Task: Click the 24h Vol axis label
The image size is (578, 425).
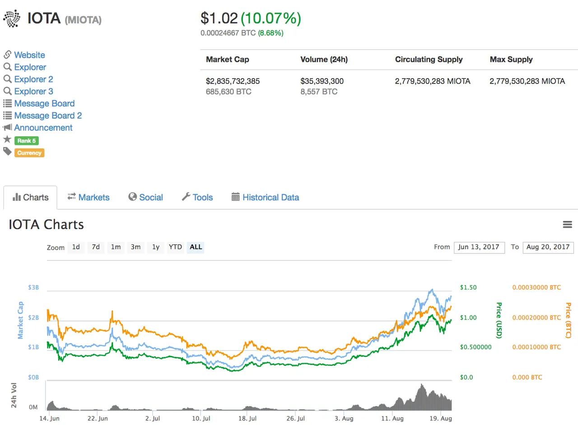Action: tap(14, 396)
